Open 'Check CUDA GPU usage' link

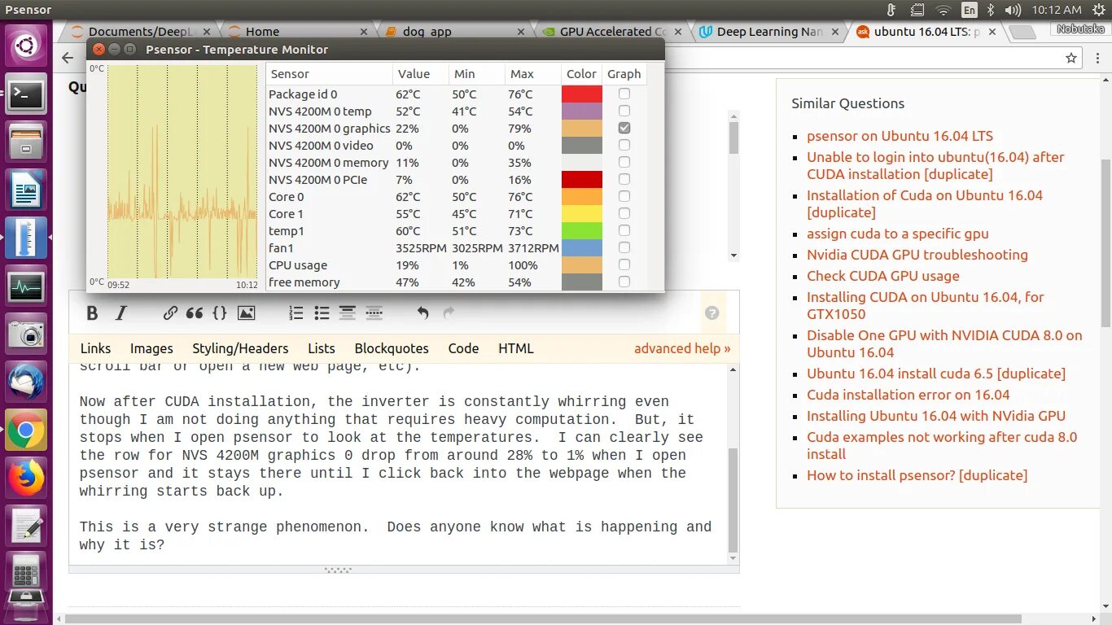[883, 276]
